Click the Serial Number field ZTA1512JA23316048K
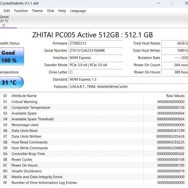The image size is (188, 188). click(x=96, y=50)
